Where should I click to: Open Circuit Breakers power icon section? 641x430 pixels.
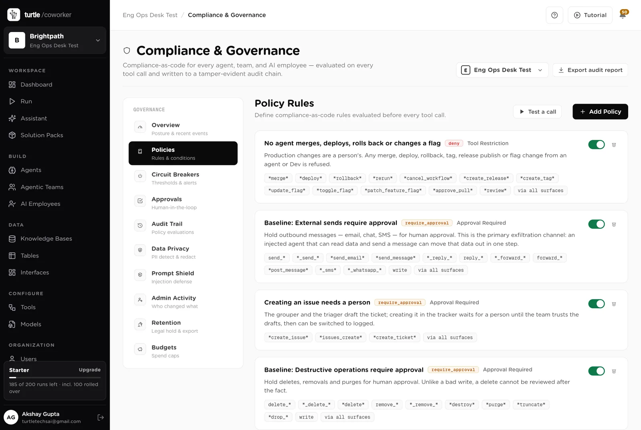coord(140,176)
